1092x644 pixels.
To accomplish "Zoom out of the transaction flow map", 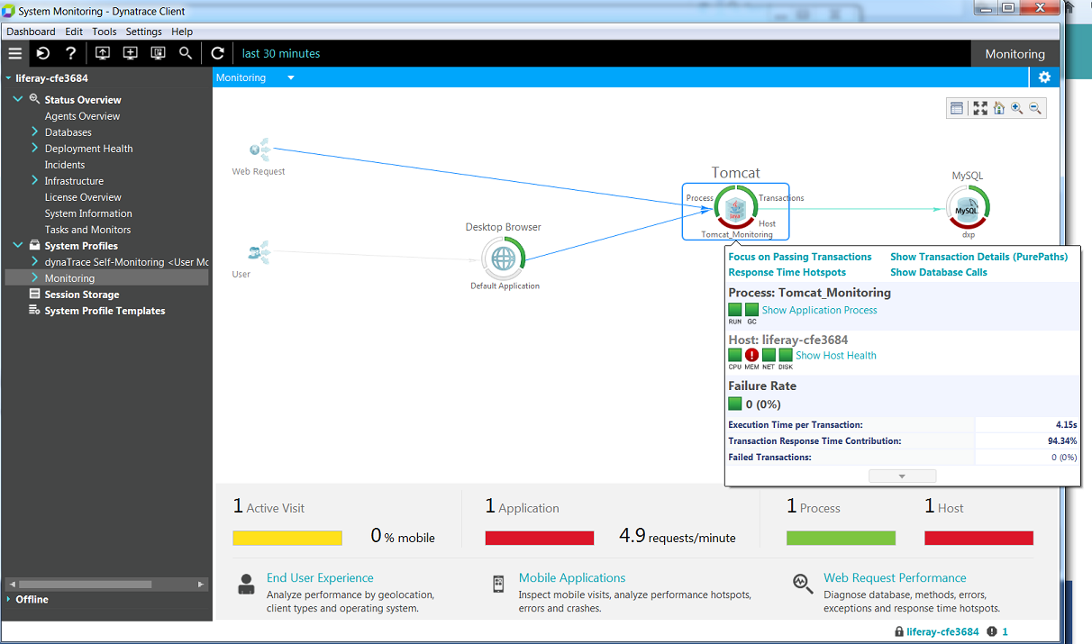I will [1035, 108].
